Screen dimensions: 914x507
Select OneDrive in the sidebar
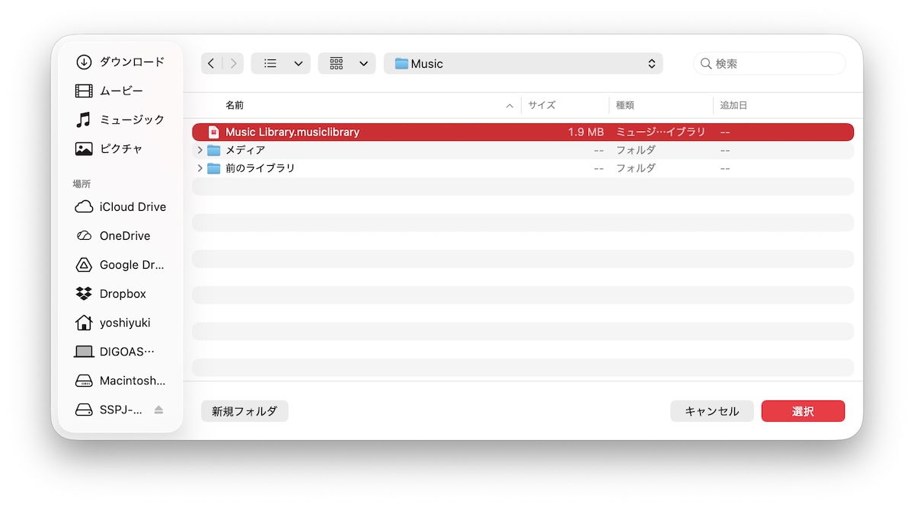click(120, 236)
